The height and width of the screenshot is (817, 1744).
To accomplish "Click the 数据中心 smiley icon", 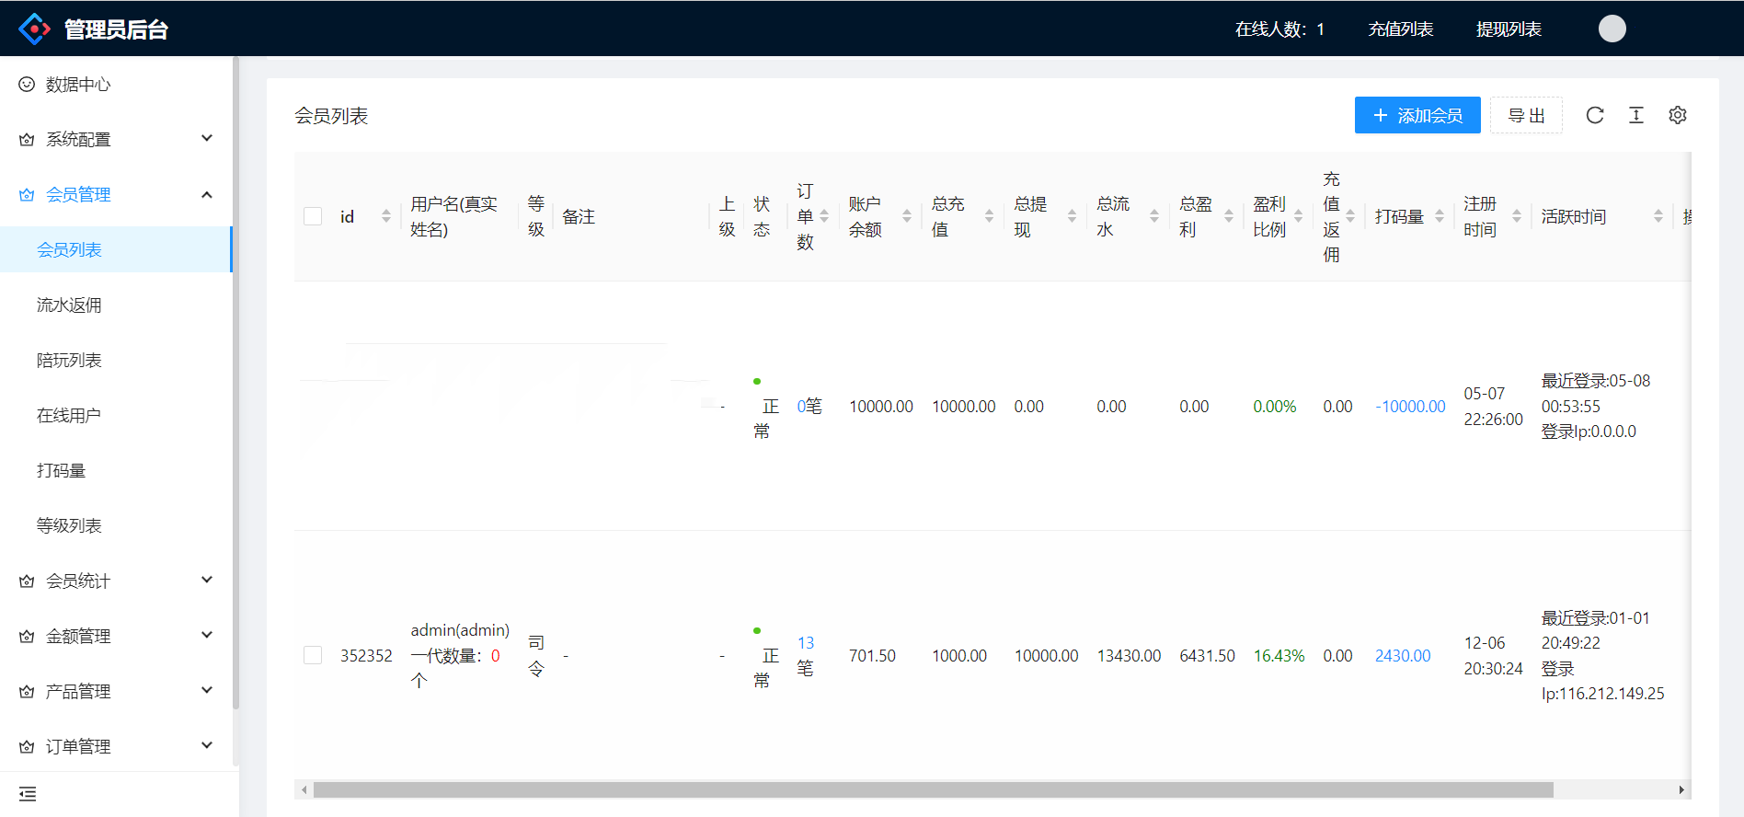I will (27, 84).
